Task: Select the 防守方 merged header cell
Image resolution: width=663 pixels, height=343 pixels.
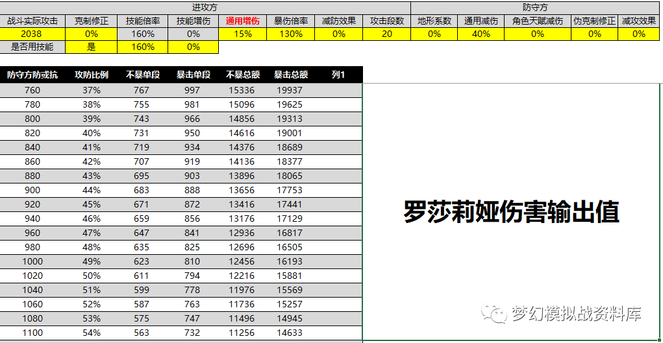Action: pos(536,8)
